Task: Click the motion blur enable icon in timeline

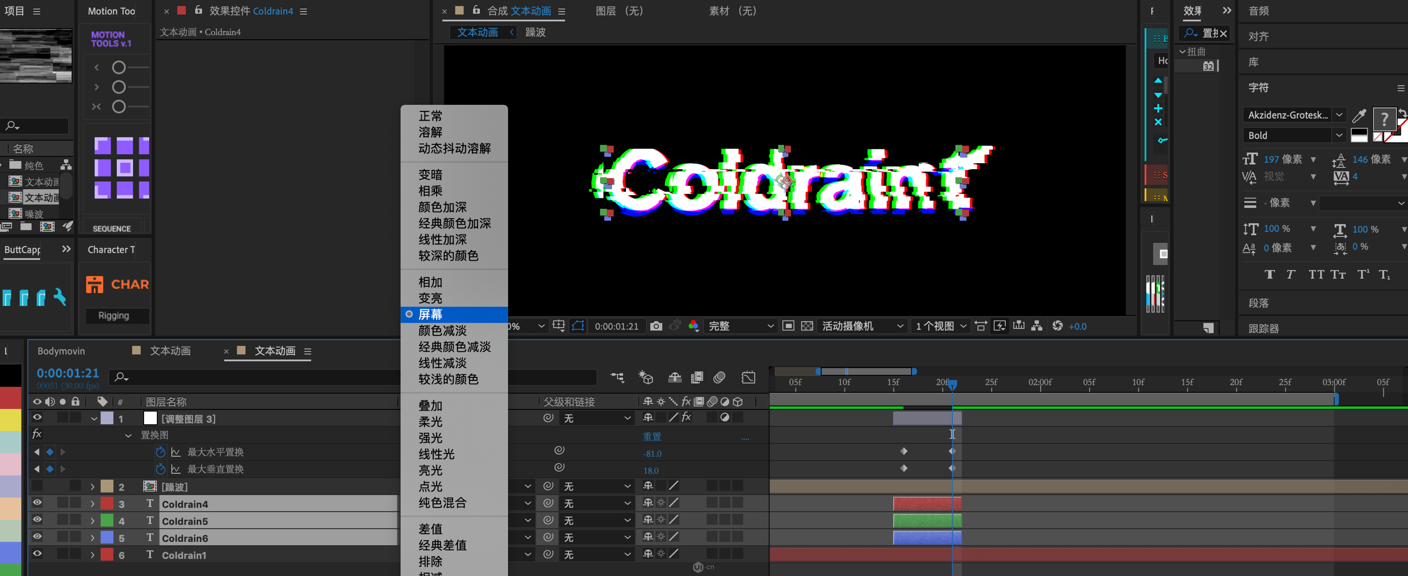Action: [719, 378]
